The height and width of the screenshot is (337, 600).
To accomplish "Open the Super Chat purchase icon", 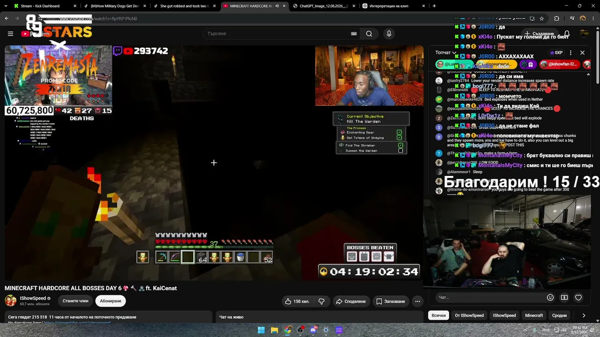I will [x=564, y=297].
